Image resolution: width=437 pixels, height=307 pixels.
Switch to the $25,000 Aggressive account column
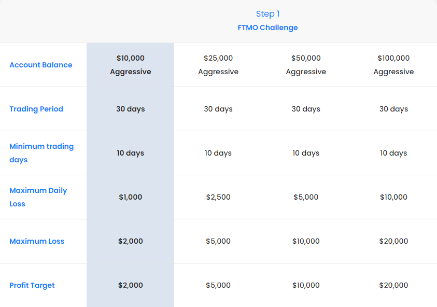[x=218, y=65]
